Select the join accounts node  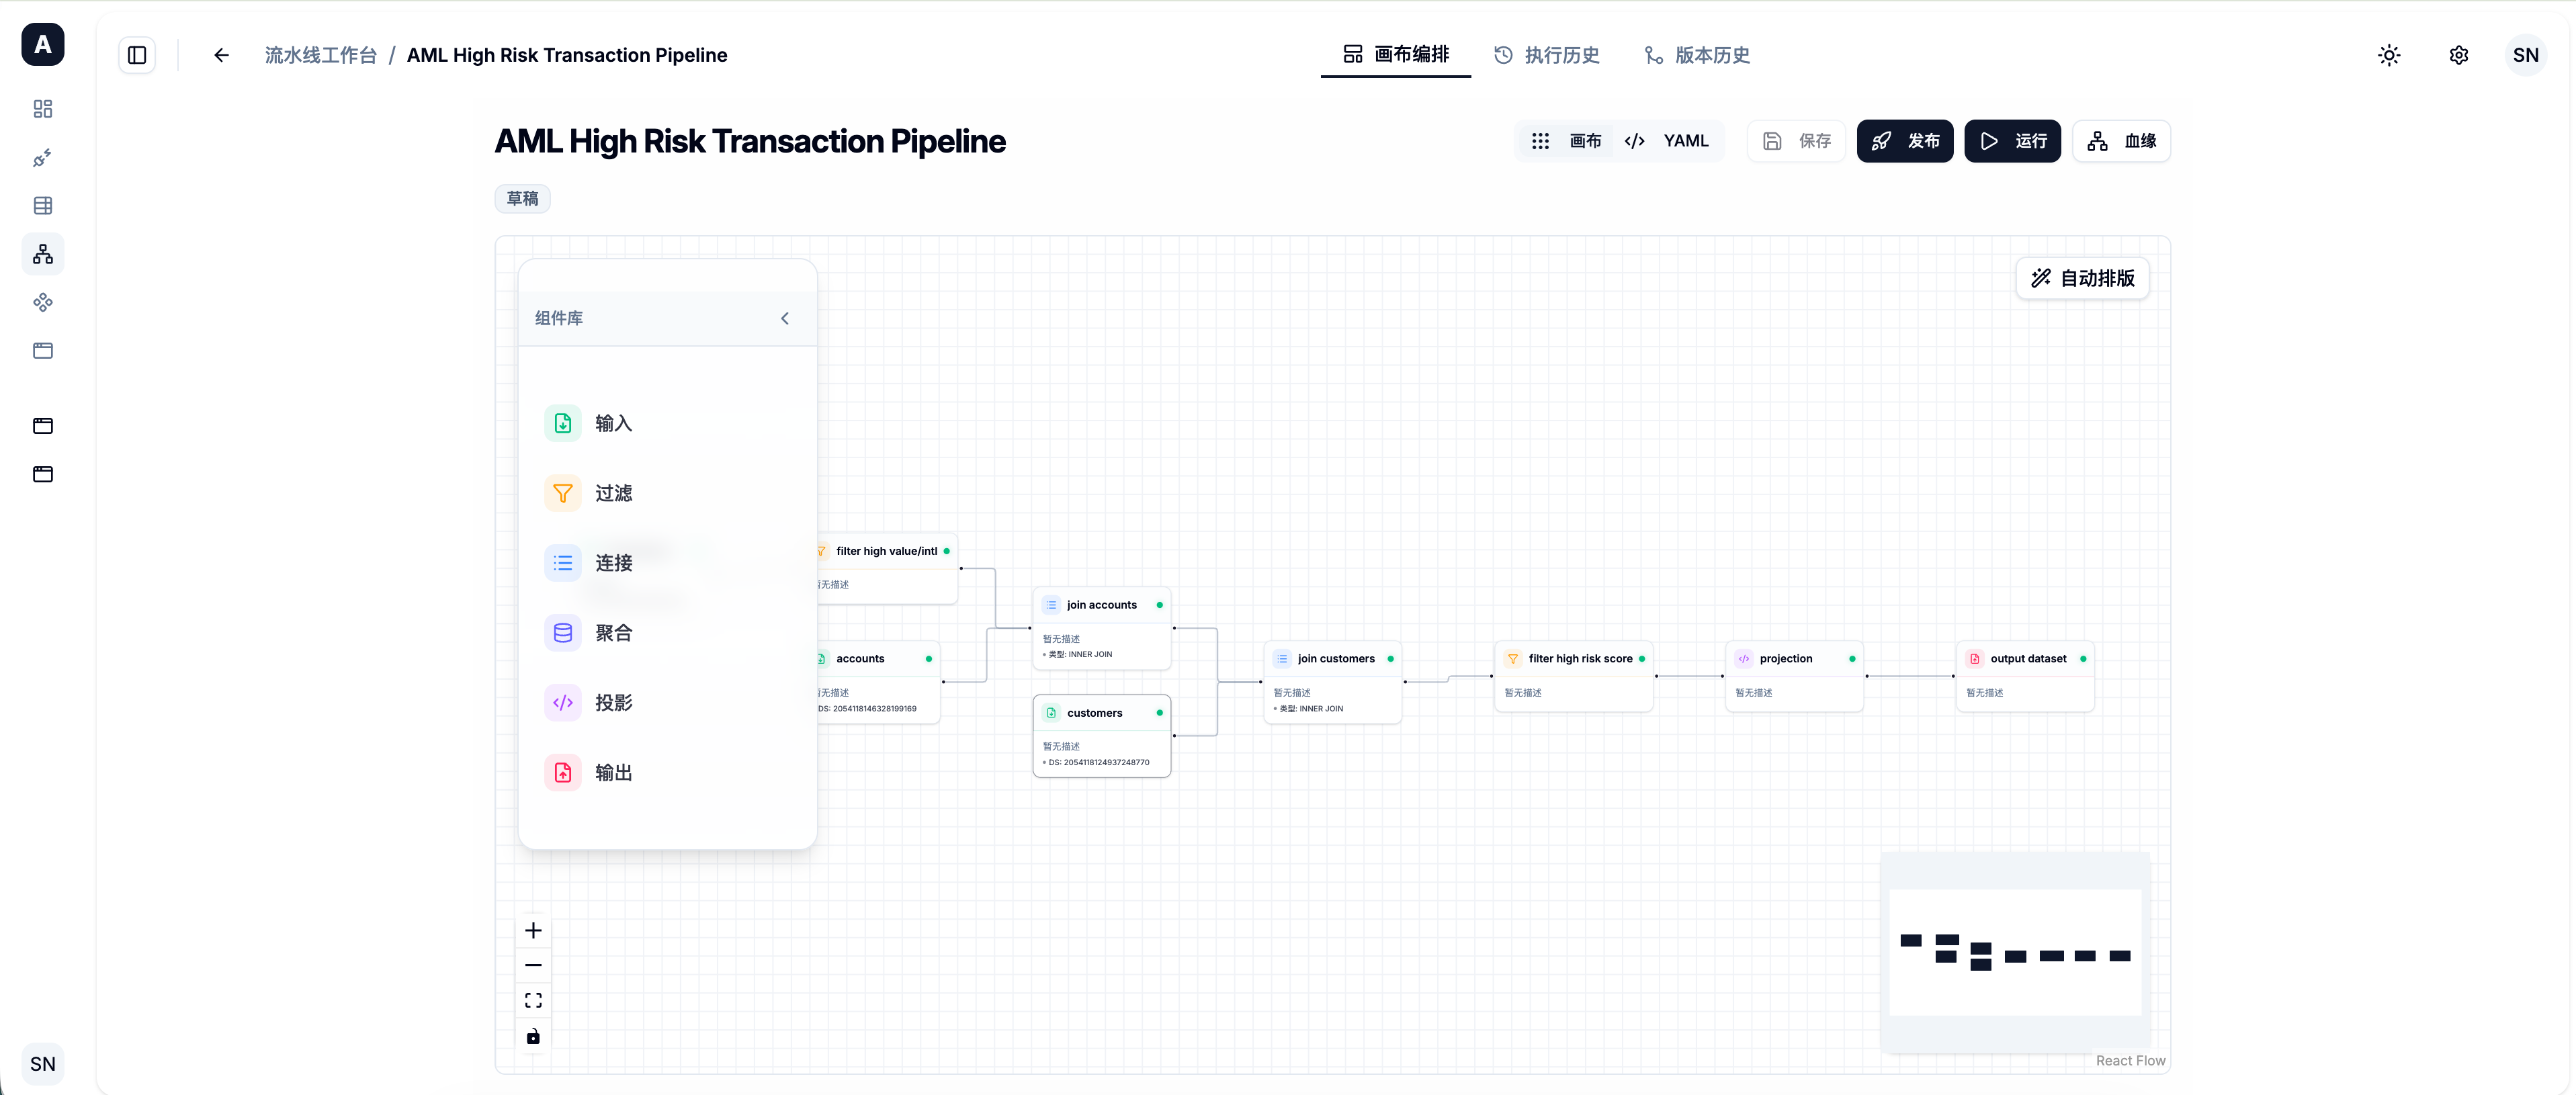[x=1102, y=628]
